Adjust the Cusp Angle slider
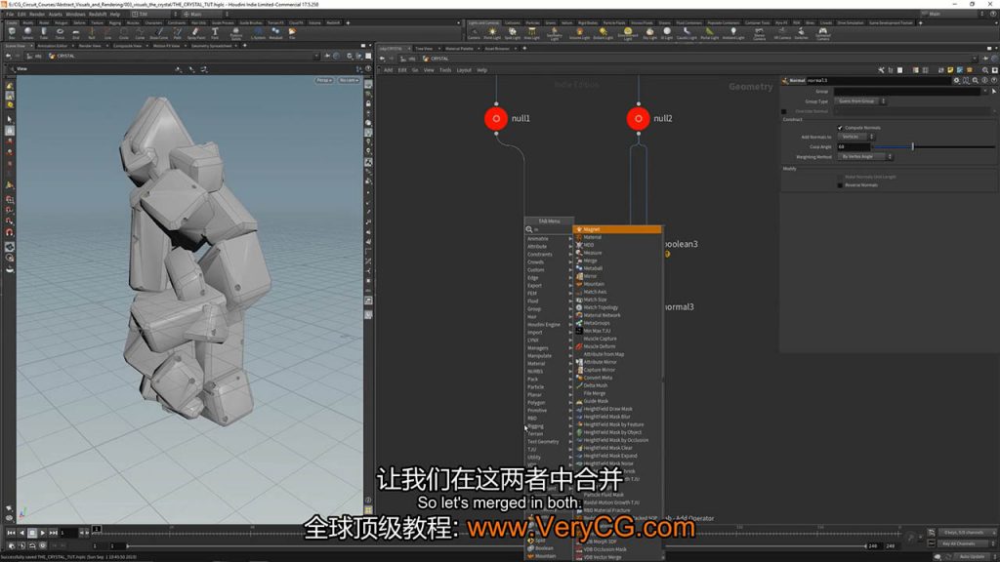Screen dimensions: 1000x562 click(933, 146)
